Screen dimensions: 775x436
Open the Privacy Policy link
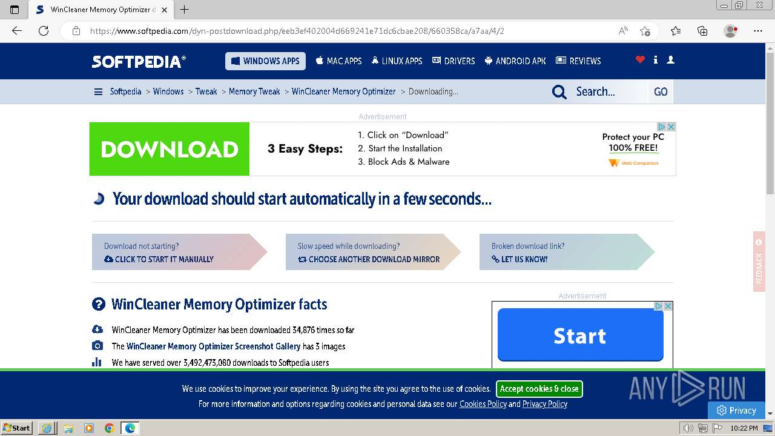[x=545, y=404]
